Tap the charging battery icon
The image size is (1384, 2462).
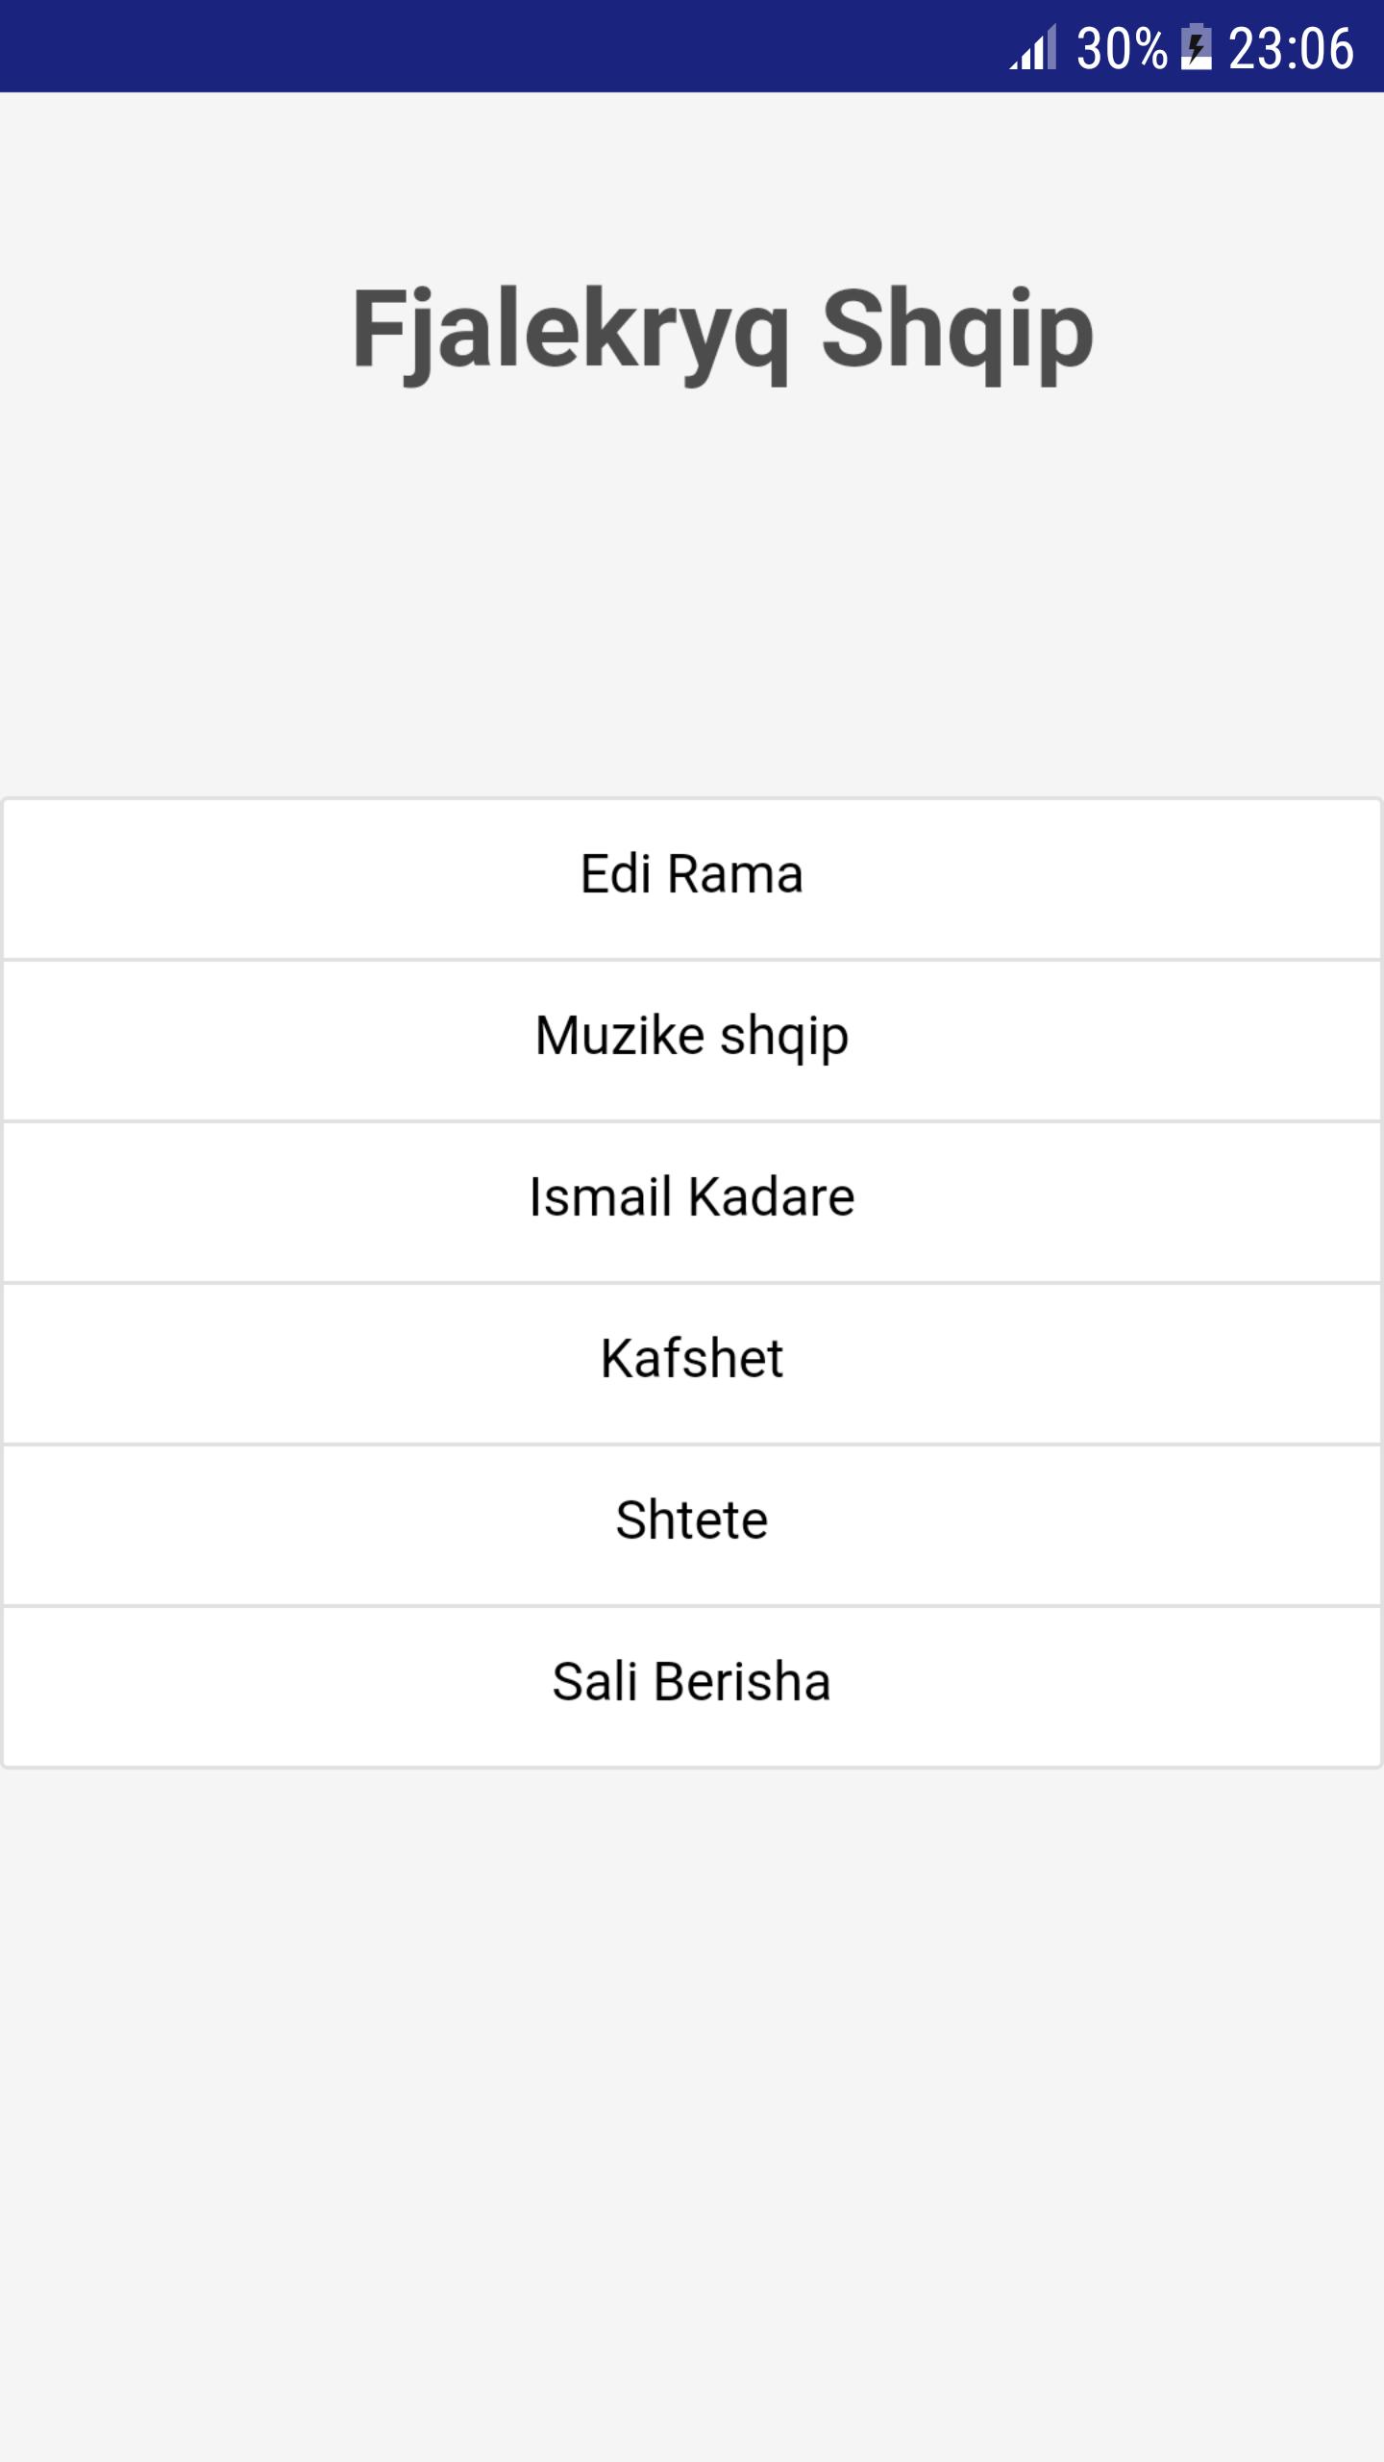point(1197,47)
